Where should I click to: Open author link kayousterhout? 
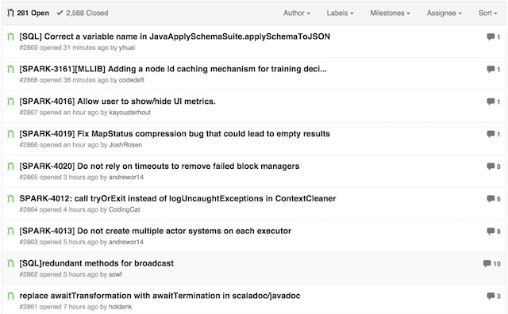(x=129, y=113)
